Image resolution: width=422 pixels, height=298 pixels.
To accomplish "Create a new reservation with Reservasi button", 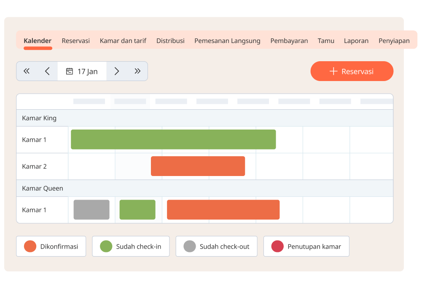I will 352,71.
